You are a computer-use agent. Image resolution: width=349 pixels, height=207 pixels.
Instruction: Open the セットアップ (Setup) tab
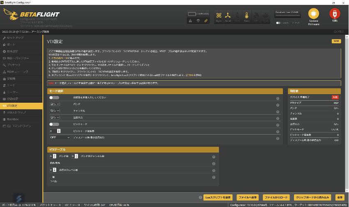(x=21, y=38)
